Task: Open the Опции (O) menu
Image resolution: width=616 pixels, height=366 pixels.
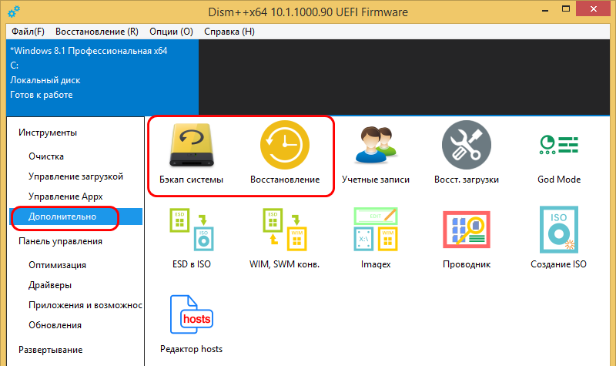Action: pos(171,32)
